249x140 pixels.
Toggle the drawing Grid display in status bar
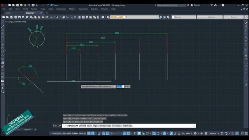click(x=89, y=133)
